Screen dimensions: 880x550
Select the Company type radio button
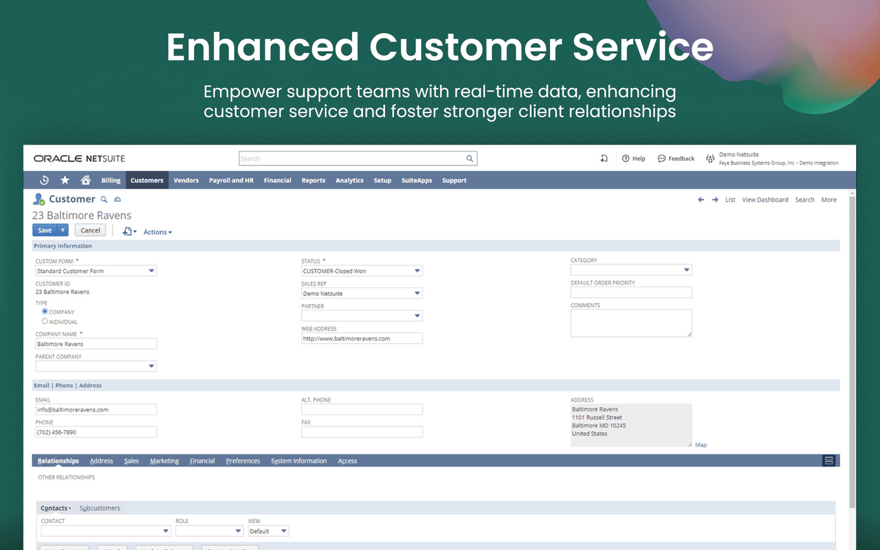(45, 311)
